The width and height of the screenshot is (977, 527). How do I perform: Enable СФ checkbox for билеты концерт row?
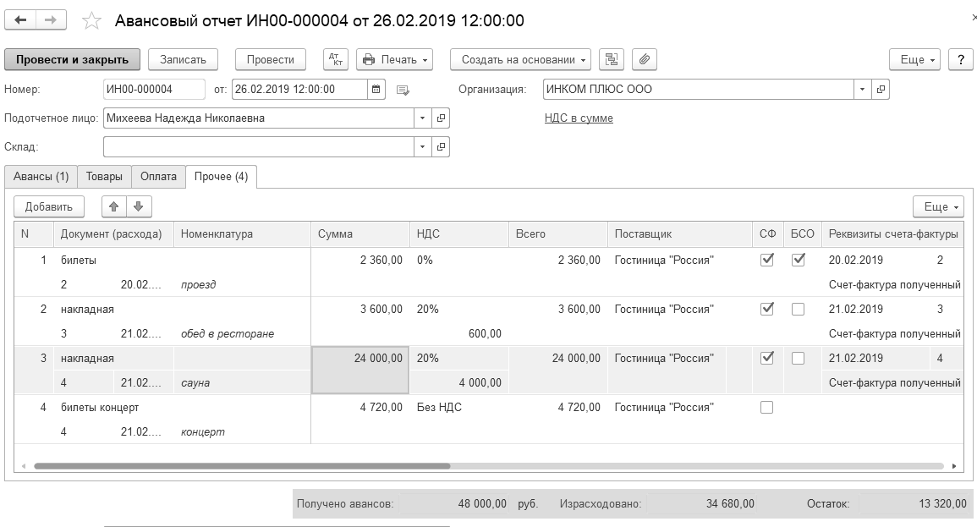[767, 408]
